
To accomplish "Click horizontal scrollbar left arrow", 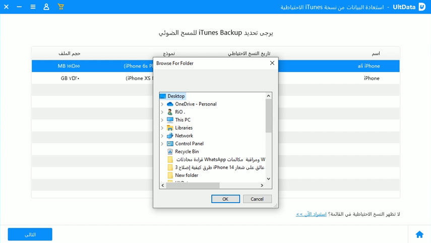I will [x=163, y=186].
